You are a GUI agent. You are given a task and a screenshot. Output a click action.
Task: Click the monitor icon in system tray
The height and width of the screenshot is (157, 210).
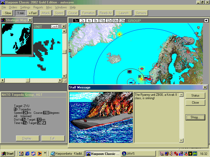tap(166, 154)
